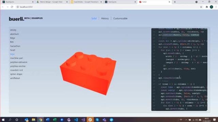
Task: Open the Solid examples section
Action: (94, 18)
